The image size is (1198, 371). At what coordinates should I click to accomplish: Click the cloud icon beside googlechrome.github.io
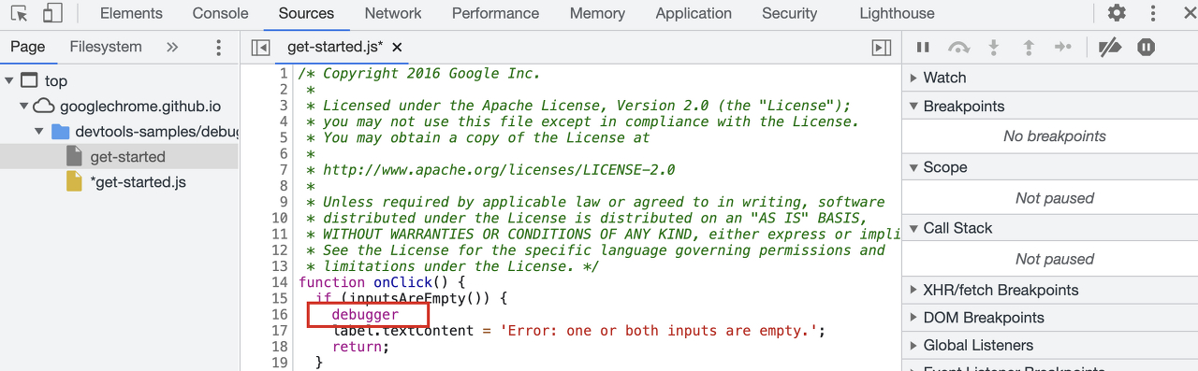click(x=44, y=107)
